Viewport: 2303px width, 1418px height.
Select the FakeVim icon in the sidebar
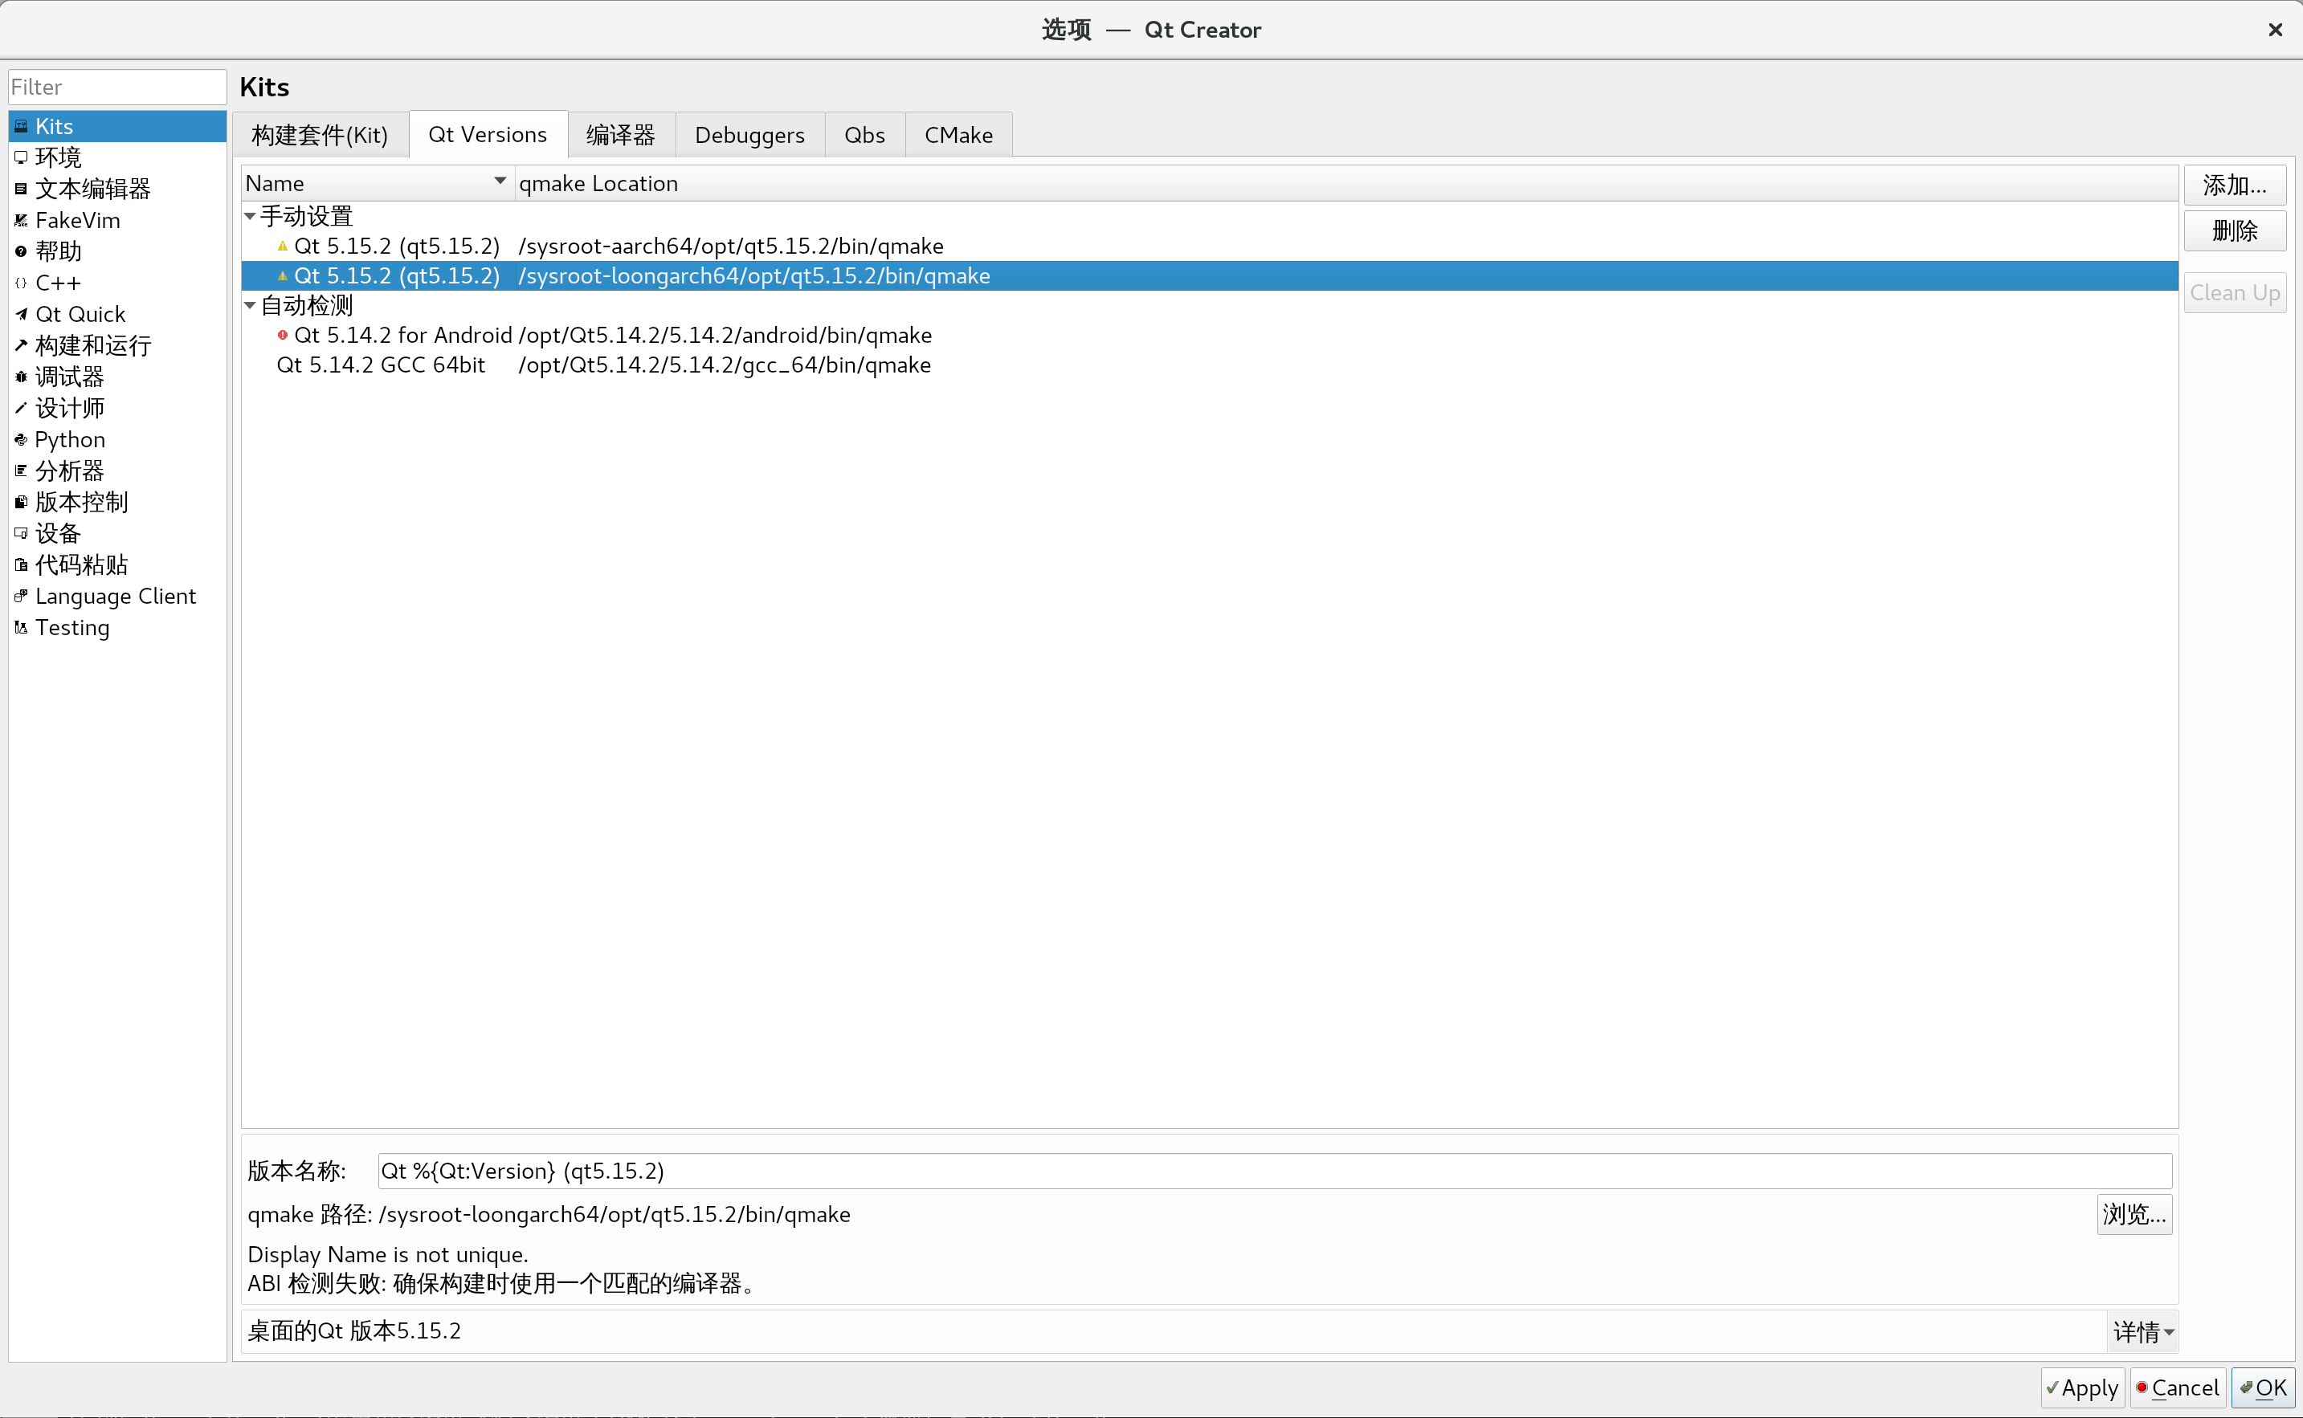20,219
